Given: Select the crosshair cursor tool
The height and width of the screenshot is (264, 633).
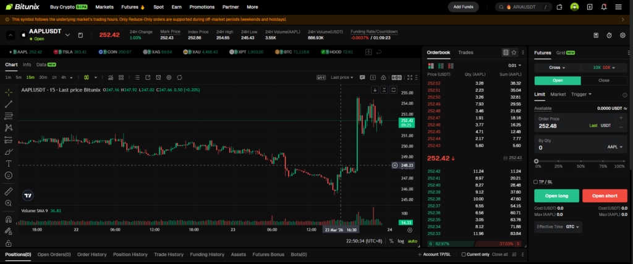Looking at the screenshot, I should [9, 93].
